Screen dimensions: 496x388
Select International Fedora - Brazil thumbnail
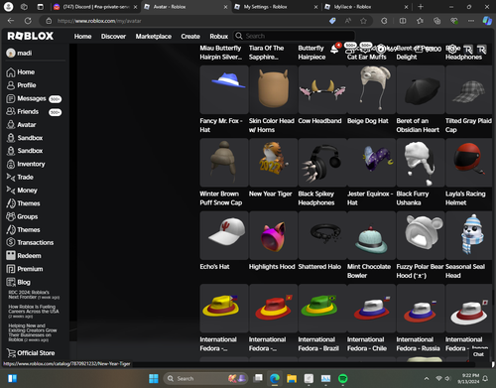pyautogui.click(x=322, y=308)
